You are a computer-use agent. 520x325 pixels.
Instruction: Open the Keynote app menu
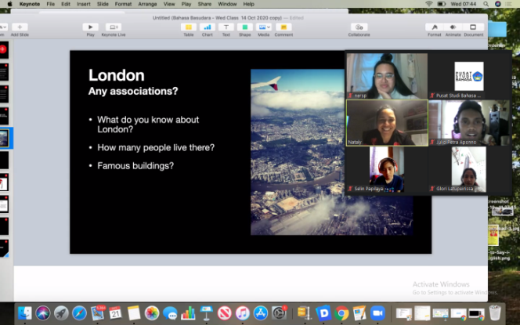coord(30,4)
